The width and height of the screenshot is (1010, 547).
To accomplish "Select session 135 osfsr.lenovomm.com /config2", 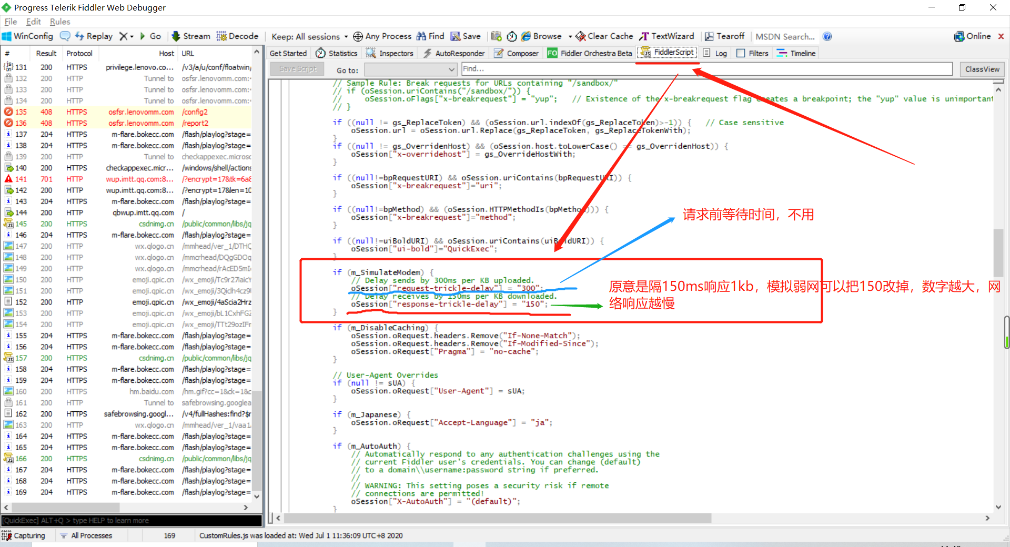I will point(127,112).
